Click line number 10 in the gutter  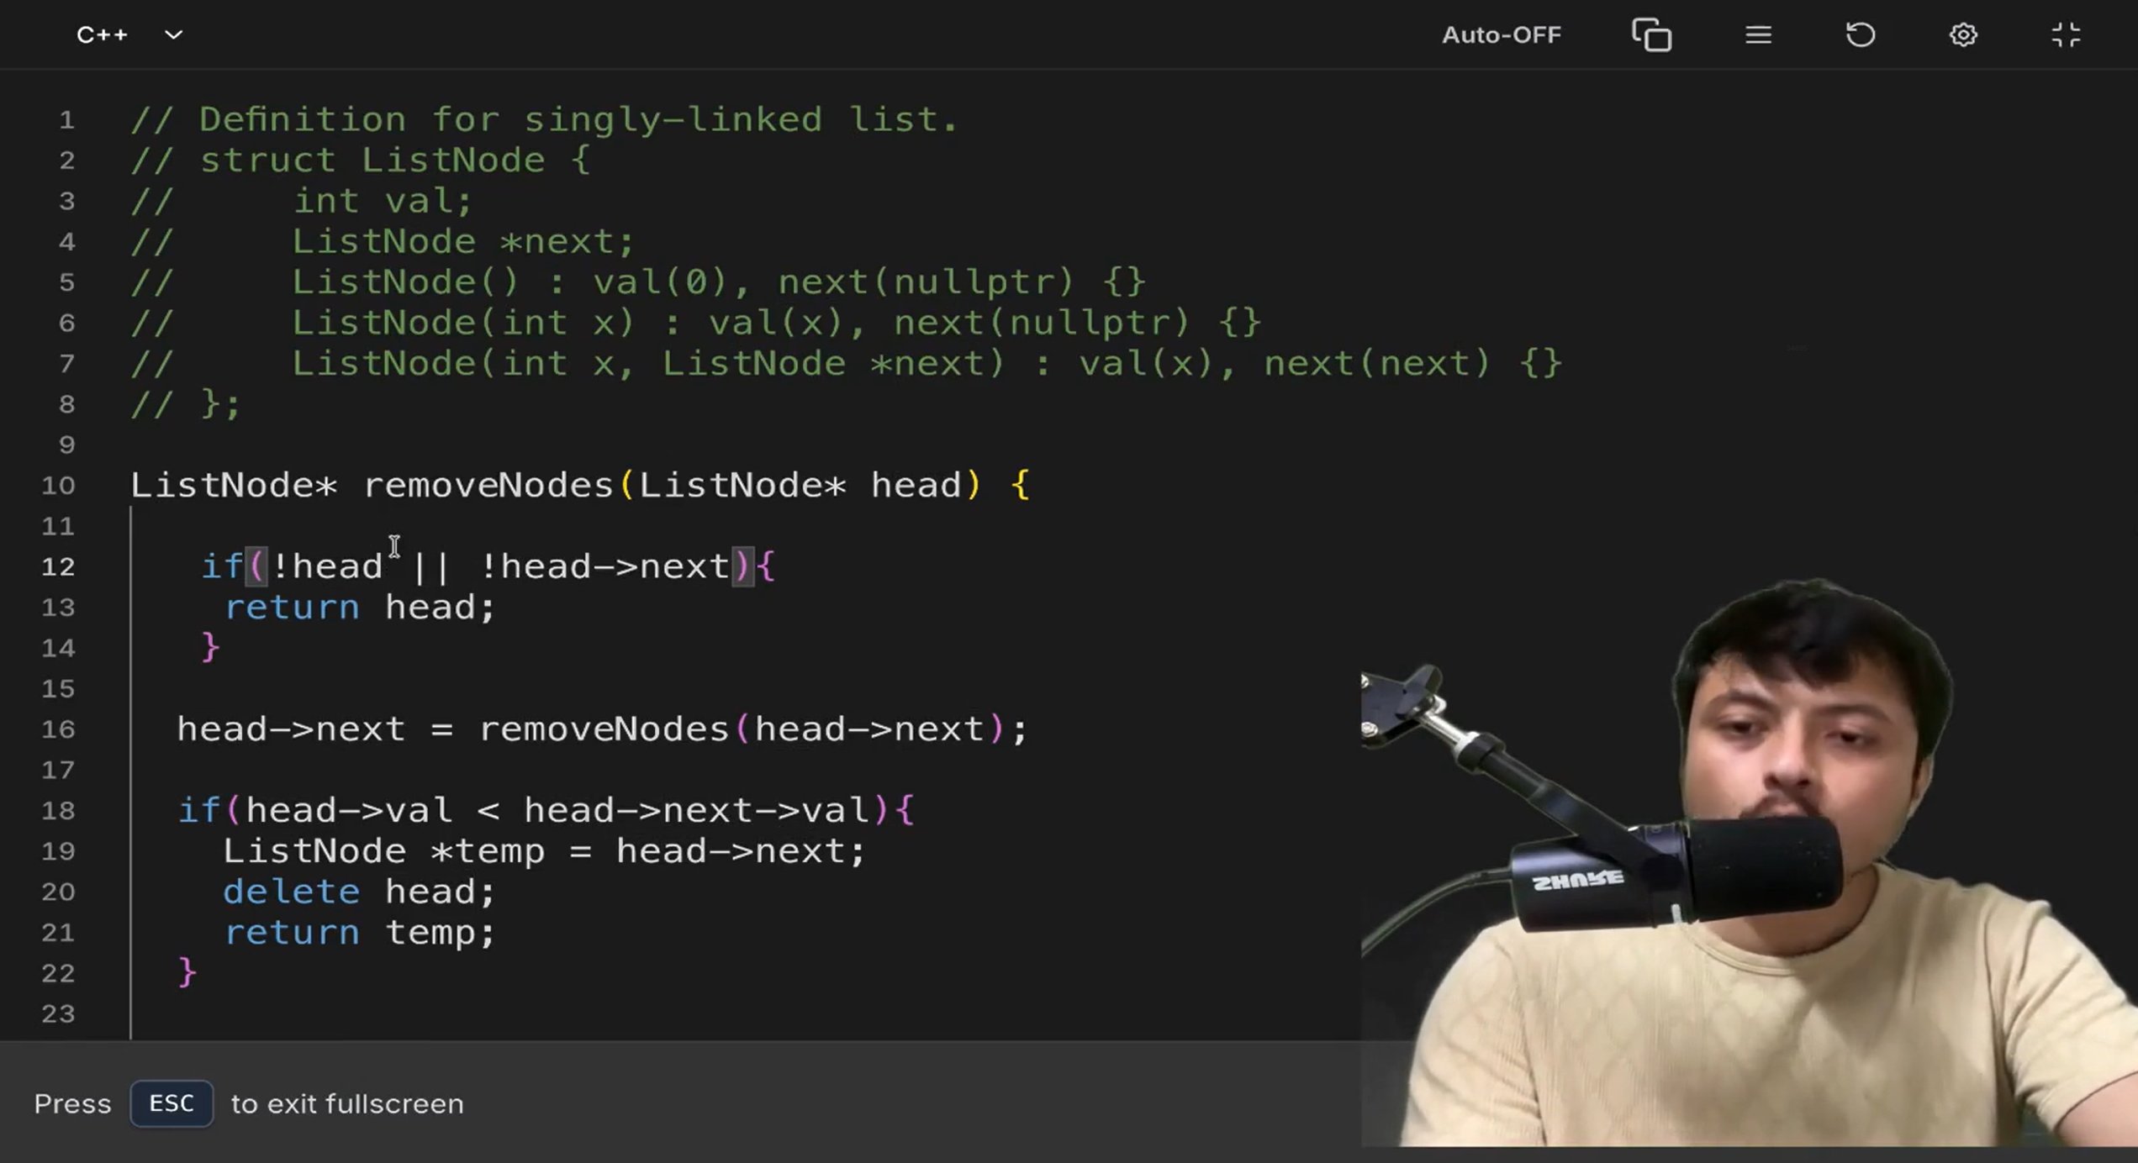(x=58, y=486)
